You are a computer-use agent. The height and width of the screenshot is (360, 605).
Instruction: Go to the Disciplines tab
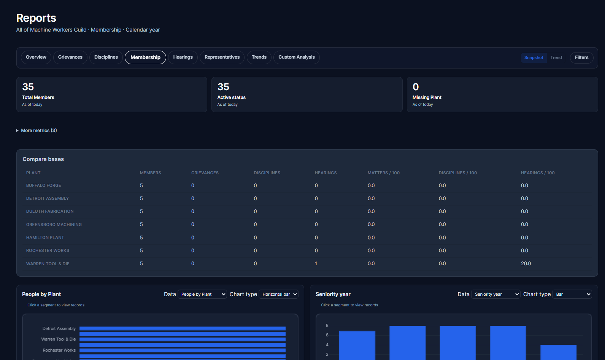tap(106, 57)
